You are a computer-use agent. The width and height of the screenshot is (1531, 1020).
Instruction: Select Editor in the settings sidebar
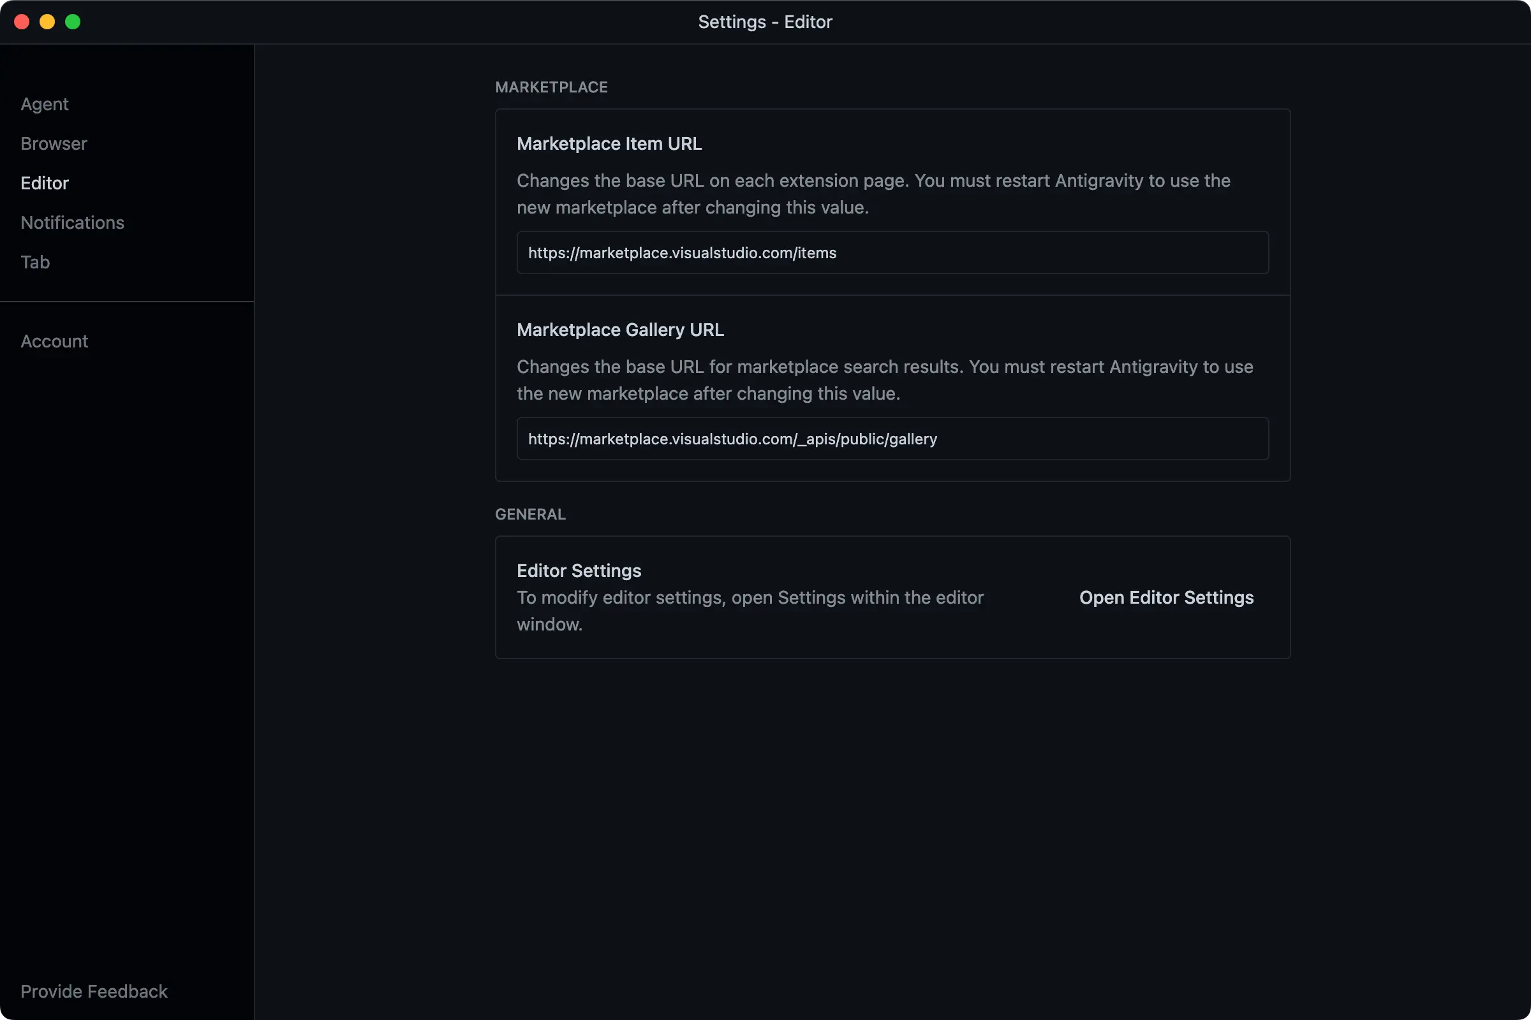click(44, 183)
